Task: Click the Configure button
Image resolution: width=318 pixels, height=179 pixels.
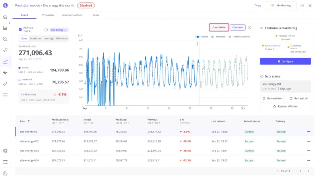Action: pos(285,61)
